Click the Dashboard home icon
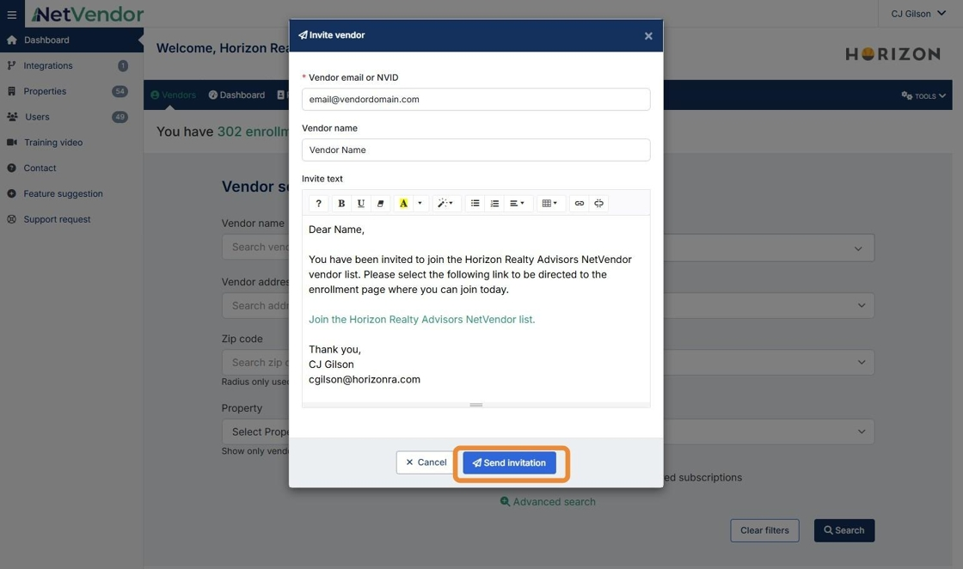This screenshot has width=963, height=569. [12, 40]
